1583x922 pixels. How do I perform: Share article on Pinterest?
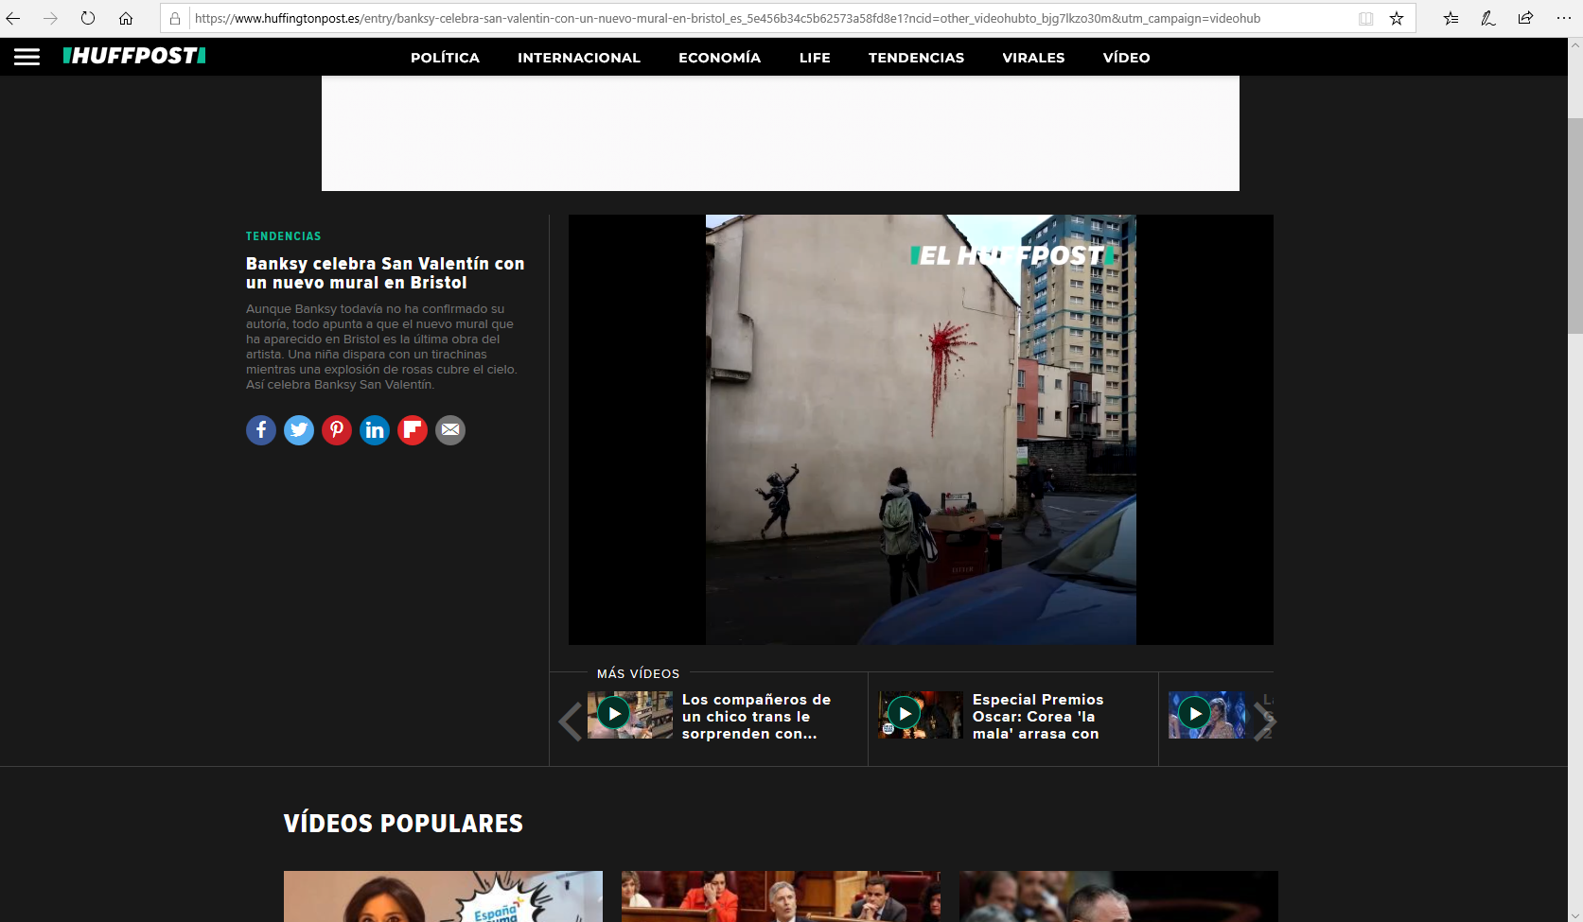tap(337, 430)
